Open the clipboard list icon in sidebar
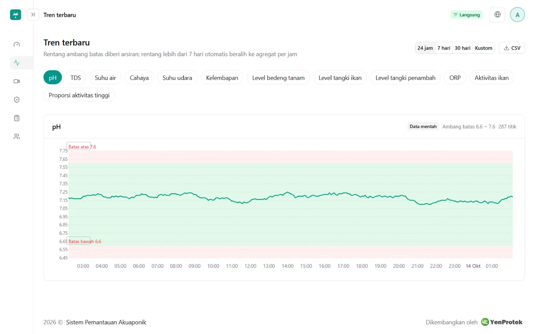Screen dimensions: 535x334 pos(17,118)
